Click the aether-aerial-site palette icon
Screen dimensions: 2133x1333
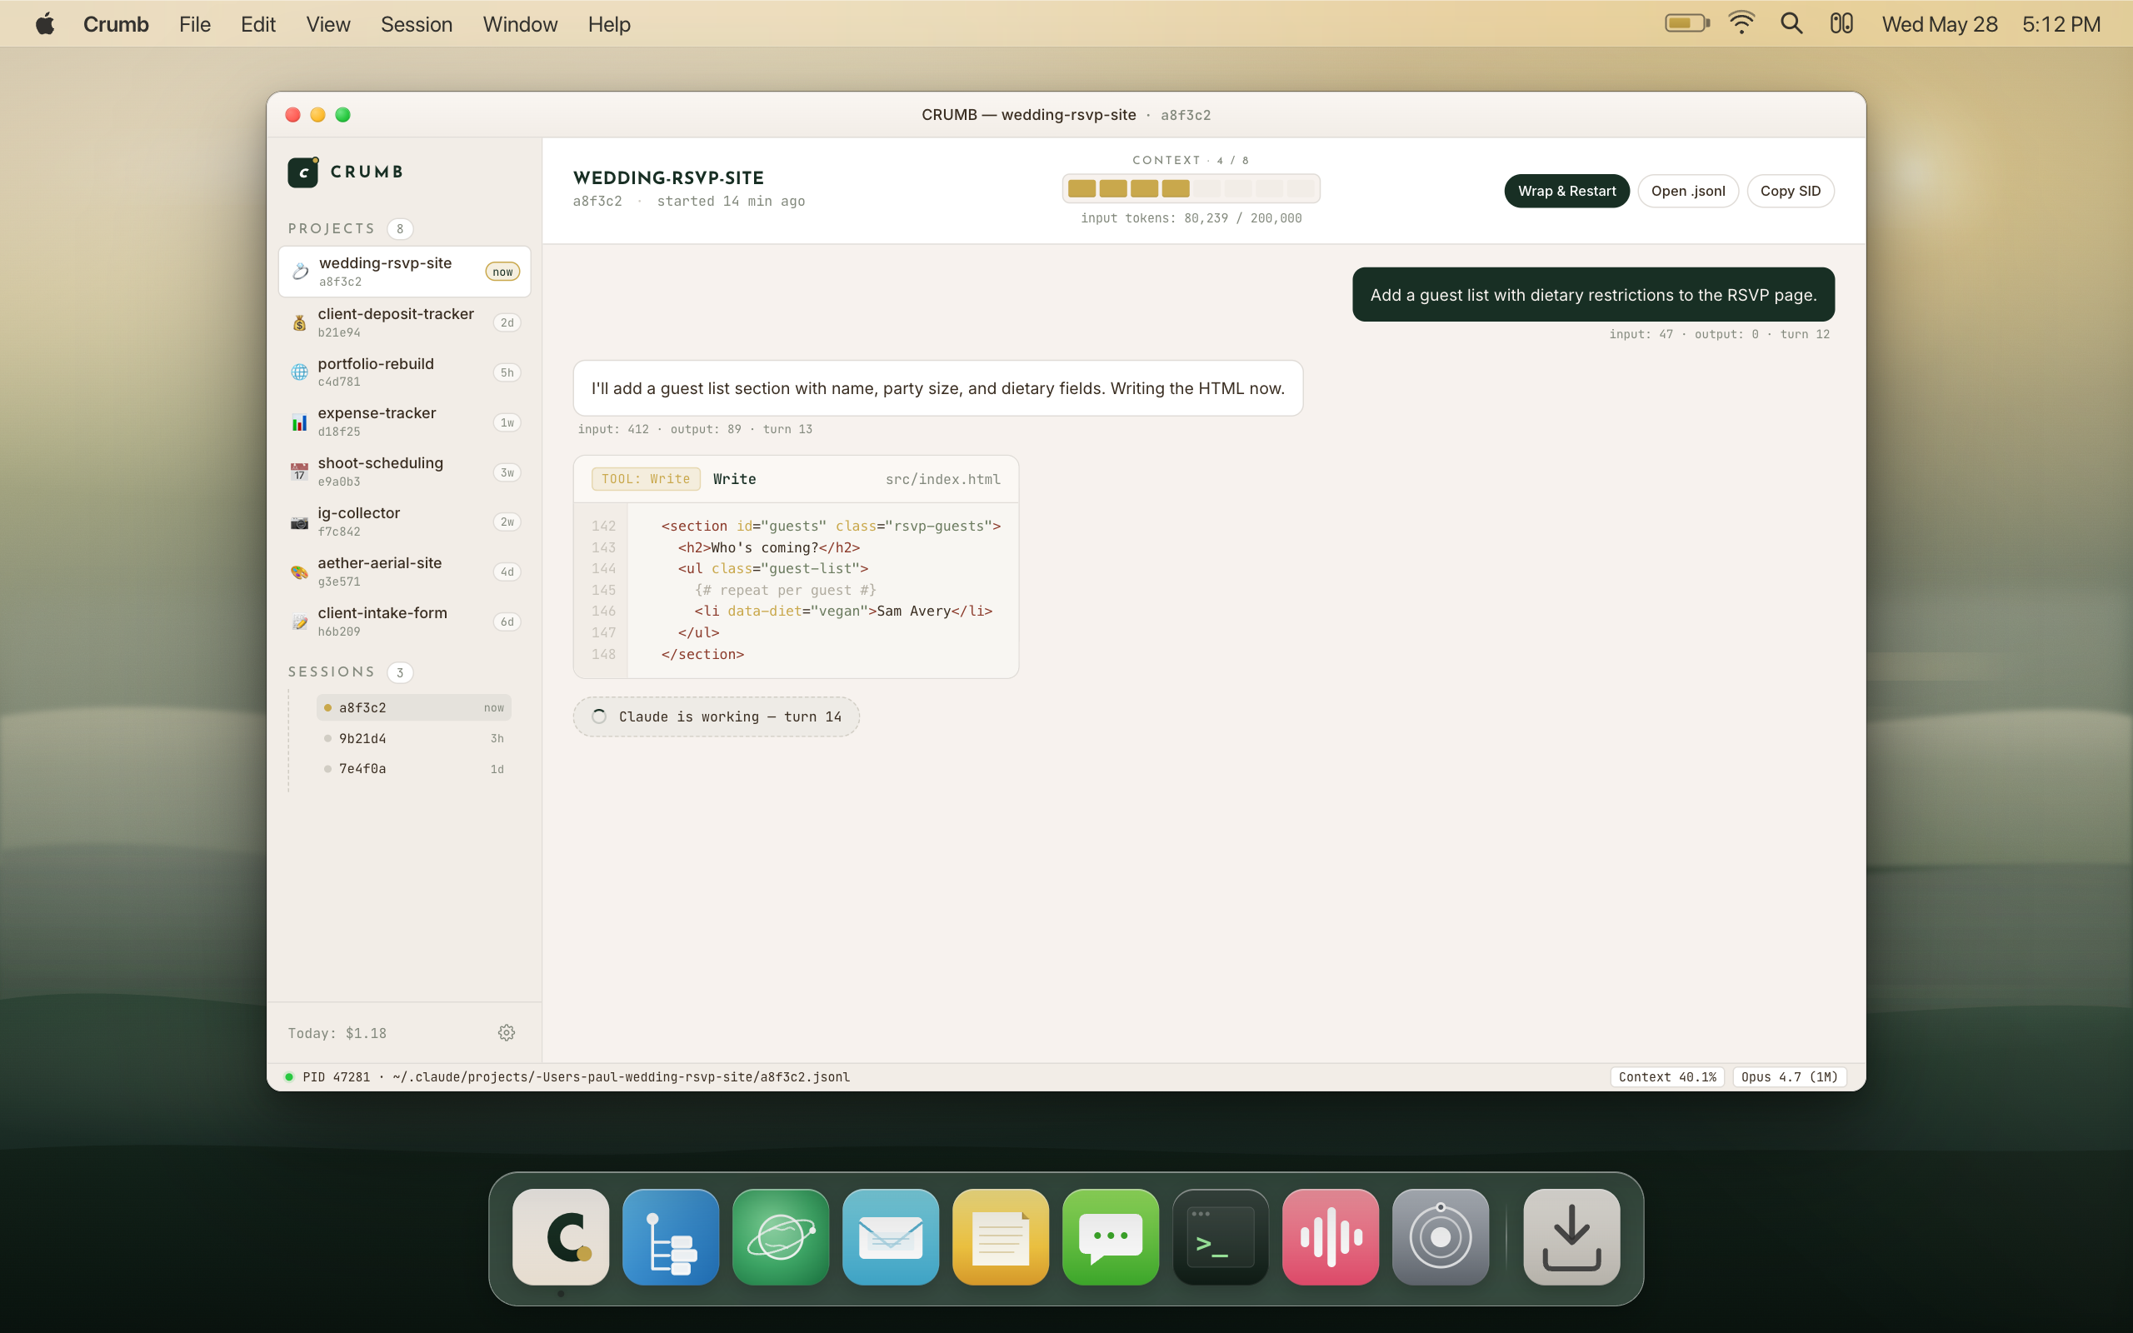pyautogui.click(x=300, y=572)
